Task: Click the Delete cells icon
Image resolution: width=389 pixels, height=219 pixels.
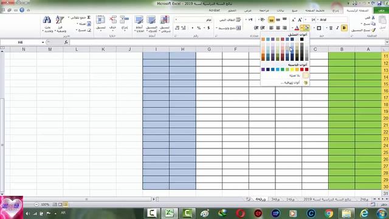Action: pos(113,20)
